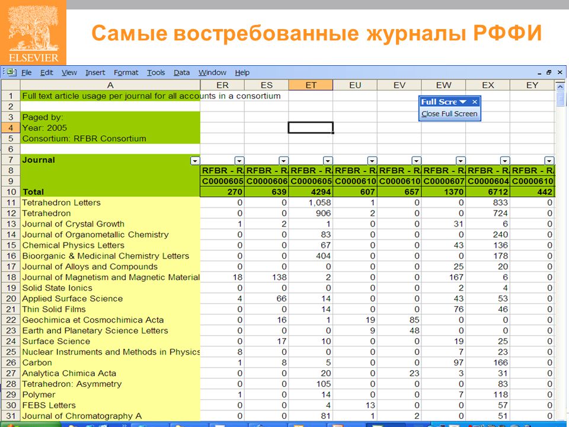
Task: Open the filter dropdown in column EU
Action: click(x=372, y=161)
